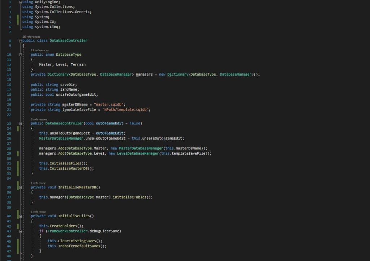Click 'Master, Level, Terrain' enum values
The height and width of the screenshot is (261, 370).
[x=62, y=65]
